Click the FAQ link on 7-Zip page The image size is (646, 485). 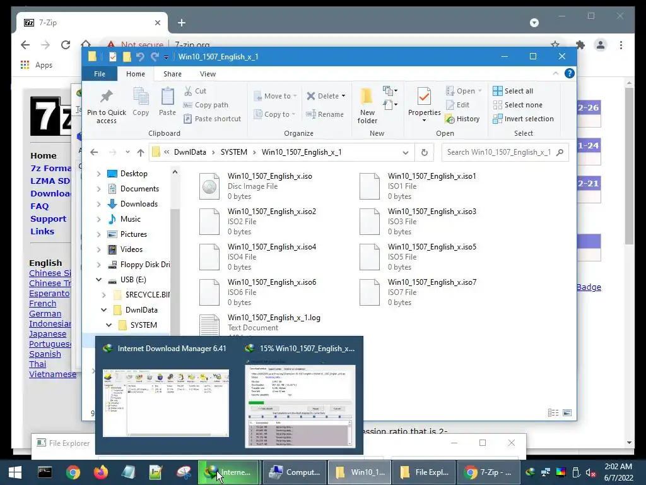39,207
